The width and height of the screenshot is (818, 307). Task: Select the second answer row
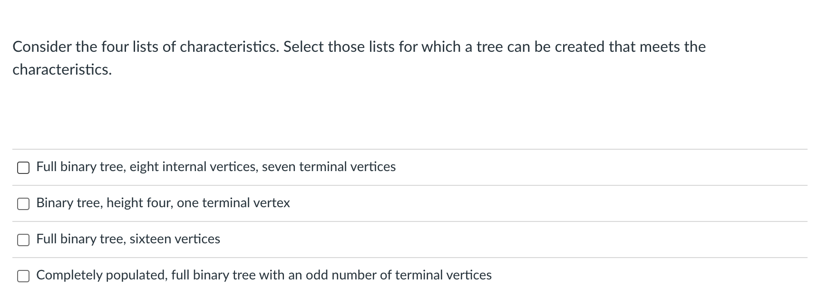[x=163, y=203]
